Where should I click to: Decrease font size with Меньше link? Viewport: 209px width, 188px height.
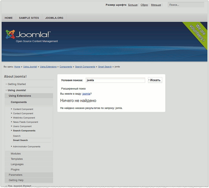click(x=156, y=5)
